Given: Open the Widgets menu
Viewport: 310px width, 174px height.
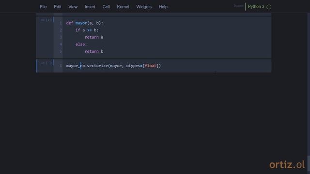Looking at the screenshot, I should click(144, 7).
